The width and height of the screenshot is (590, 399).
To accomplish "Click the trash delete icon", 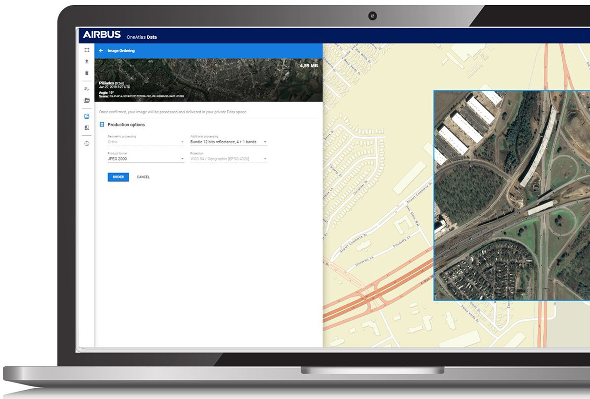I will pyautogui.click(x=87, y=73).
